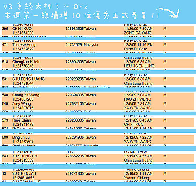Click placement code 1L:24862597
This screenshot has width=196, height=186.
[x=23, y=142]
